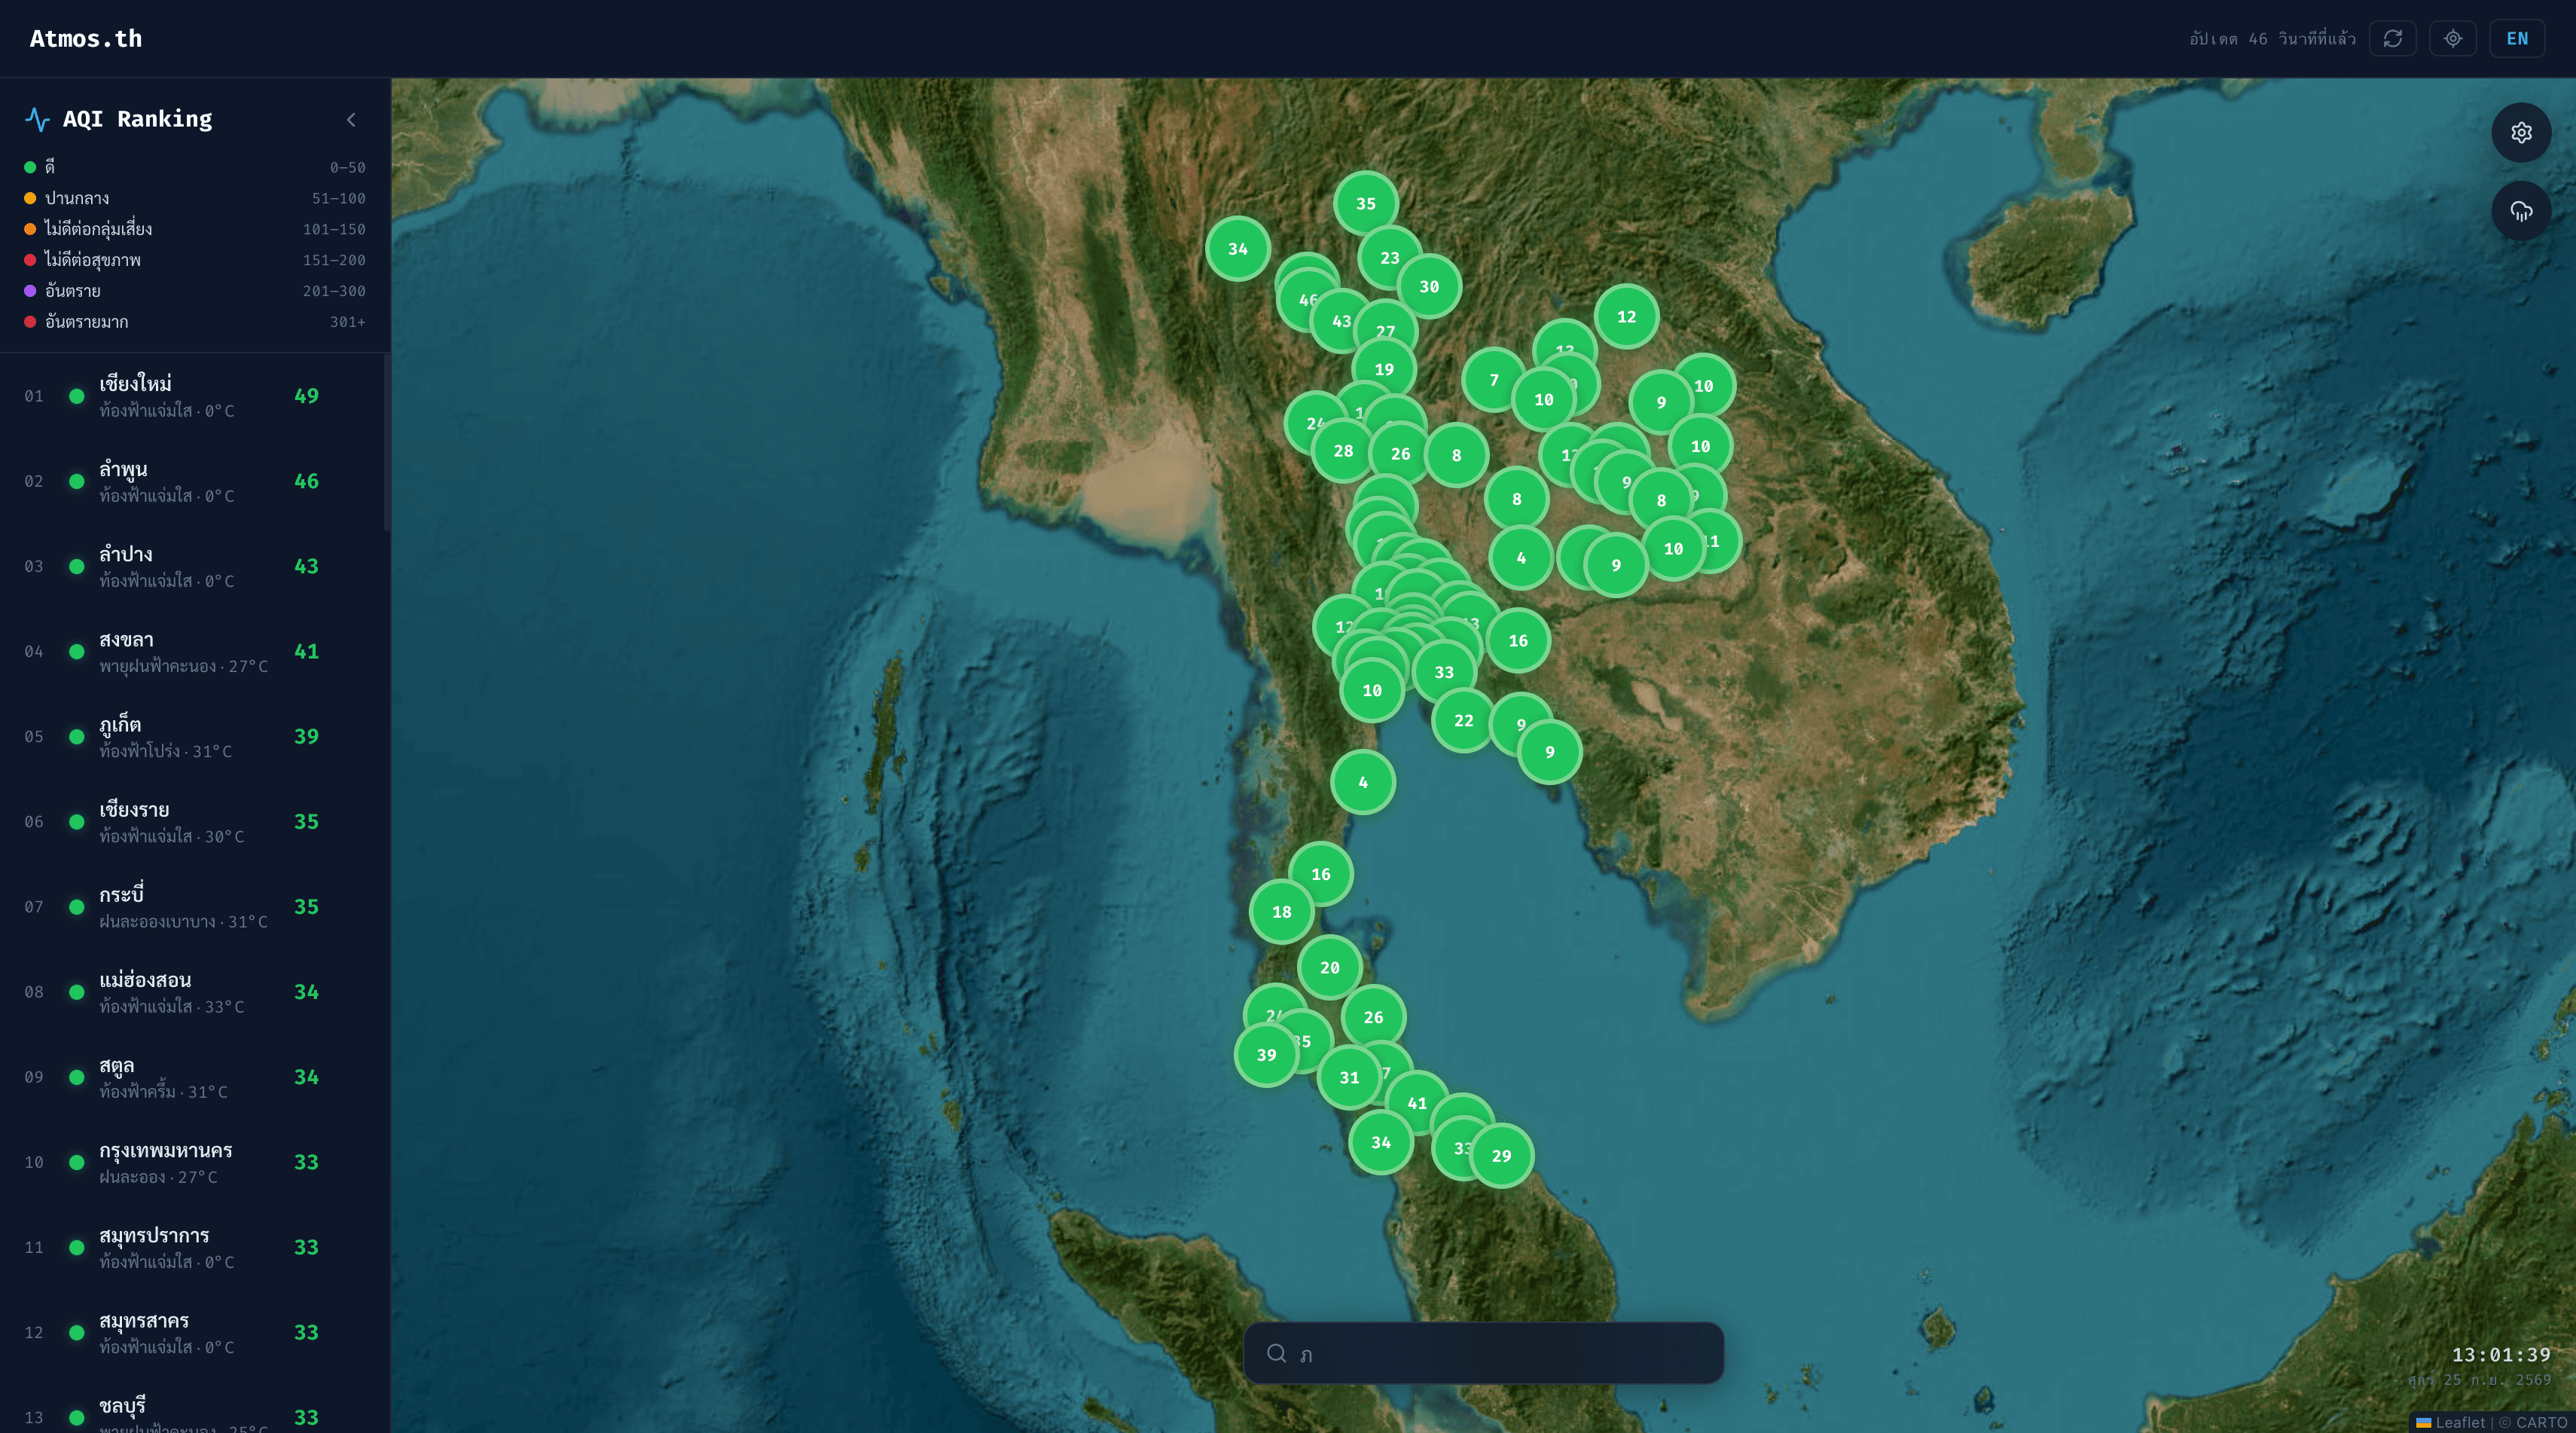Open map settings gear button
The height and width of the screenshot is (1433, 2576).
(x=2521, y=132)
